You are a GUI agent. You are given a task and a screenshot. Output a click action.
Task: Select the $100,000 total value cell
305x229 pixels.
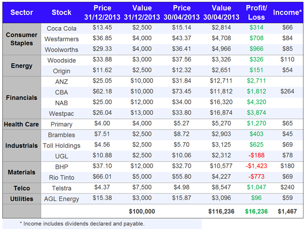(x=142, y=212)
